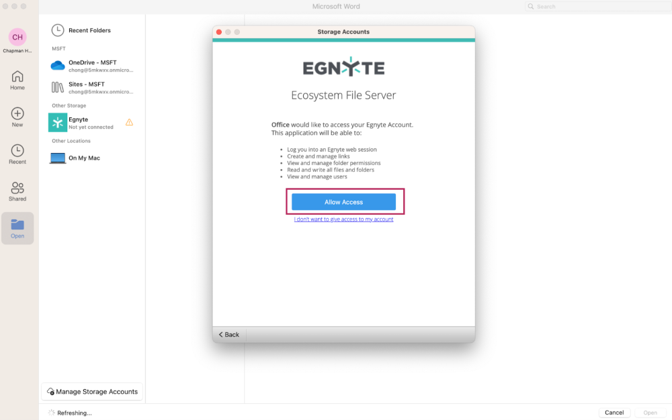Click "Log you into an Egnyte web session" text

332,149
